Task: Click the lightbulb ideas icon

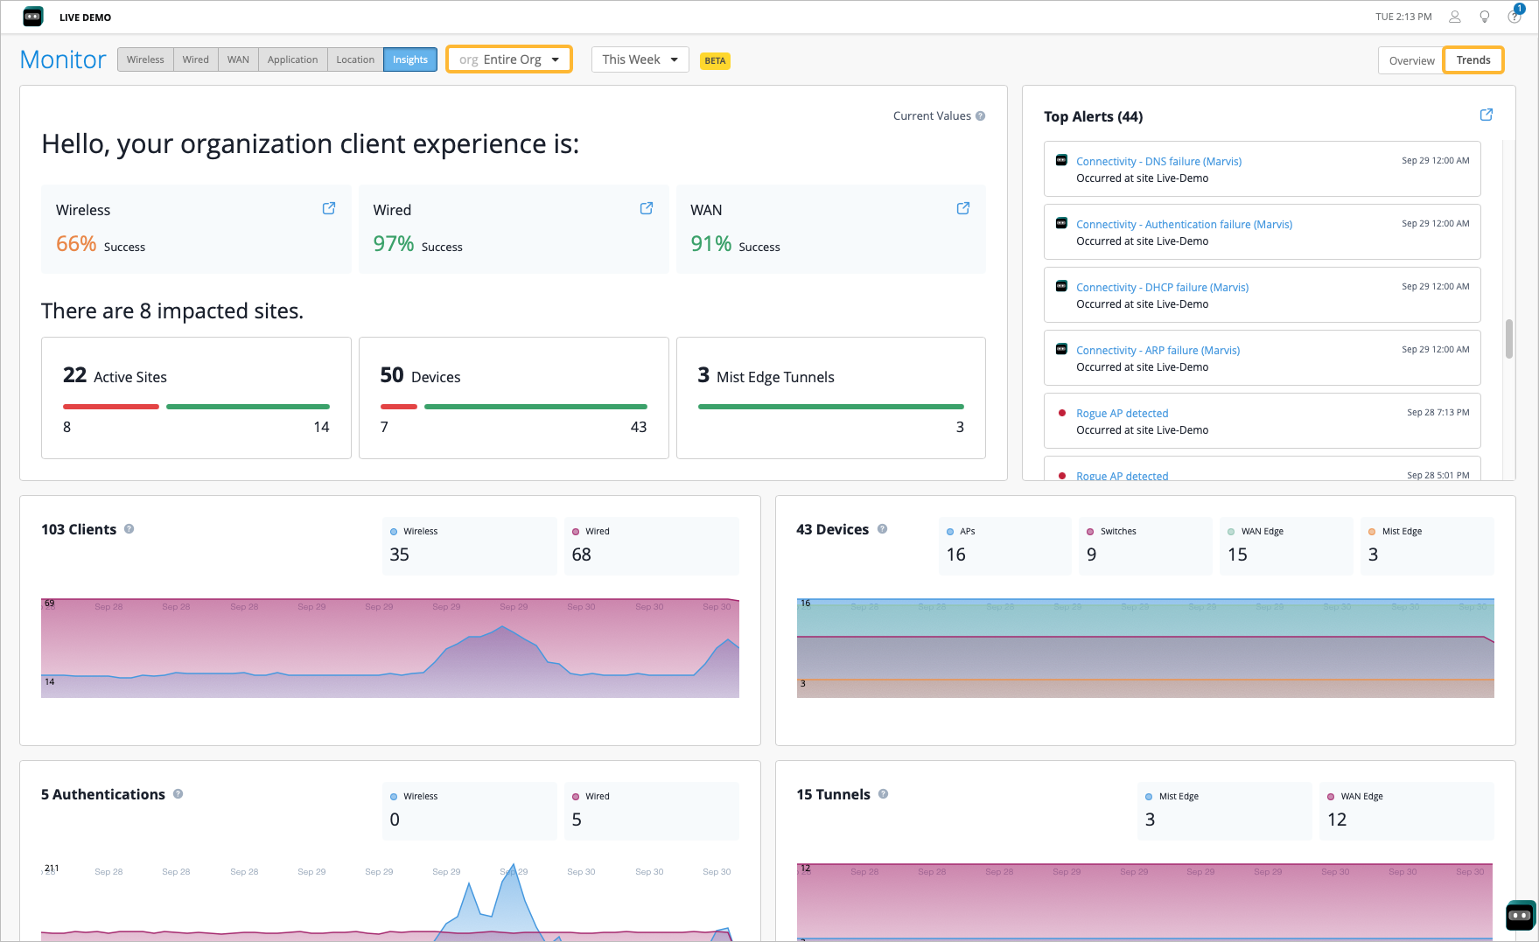Action: 1484,16
